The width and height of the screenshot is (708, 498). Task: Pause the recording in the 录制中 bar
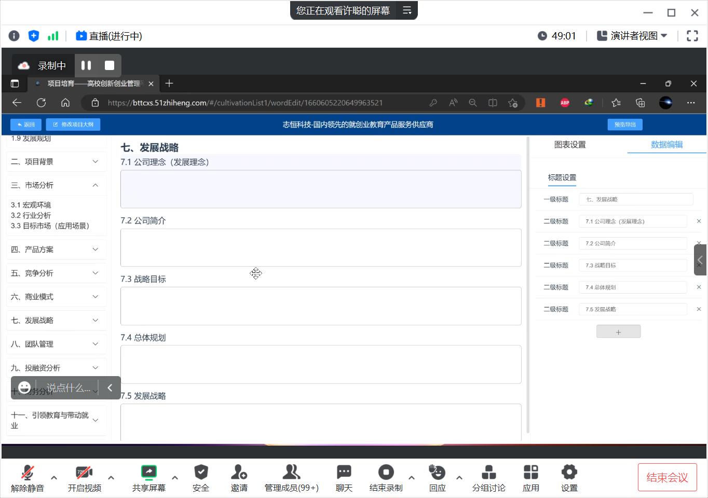86,65
